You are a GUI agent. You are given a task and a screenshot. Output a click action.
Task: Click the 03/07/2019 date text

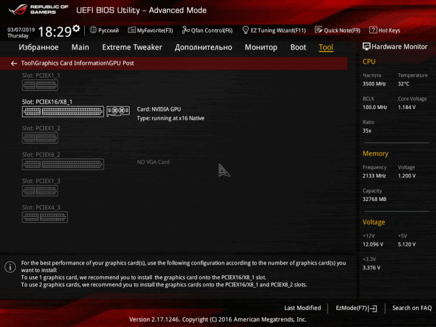click(x=21, y=30)
